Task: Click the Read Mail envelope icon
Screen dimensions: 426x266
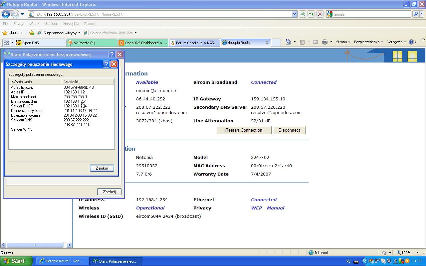Action: point(316,42)
